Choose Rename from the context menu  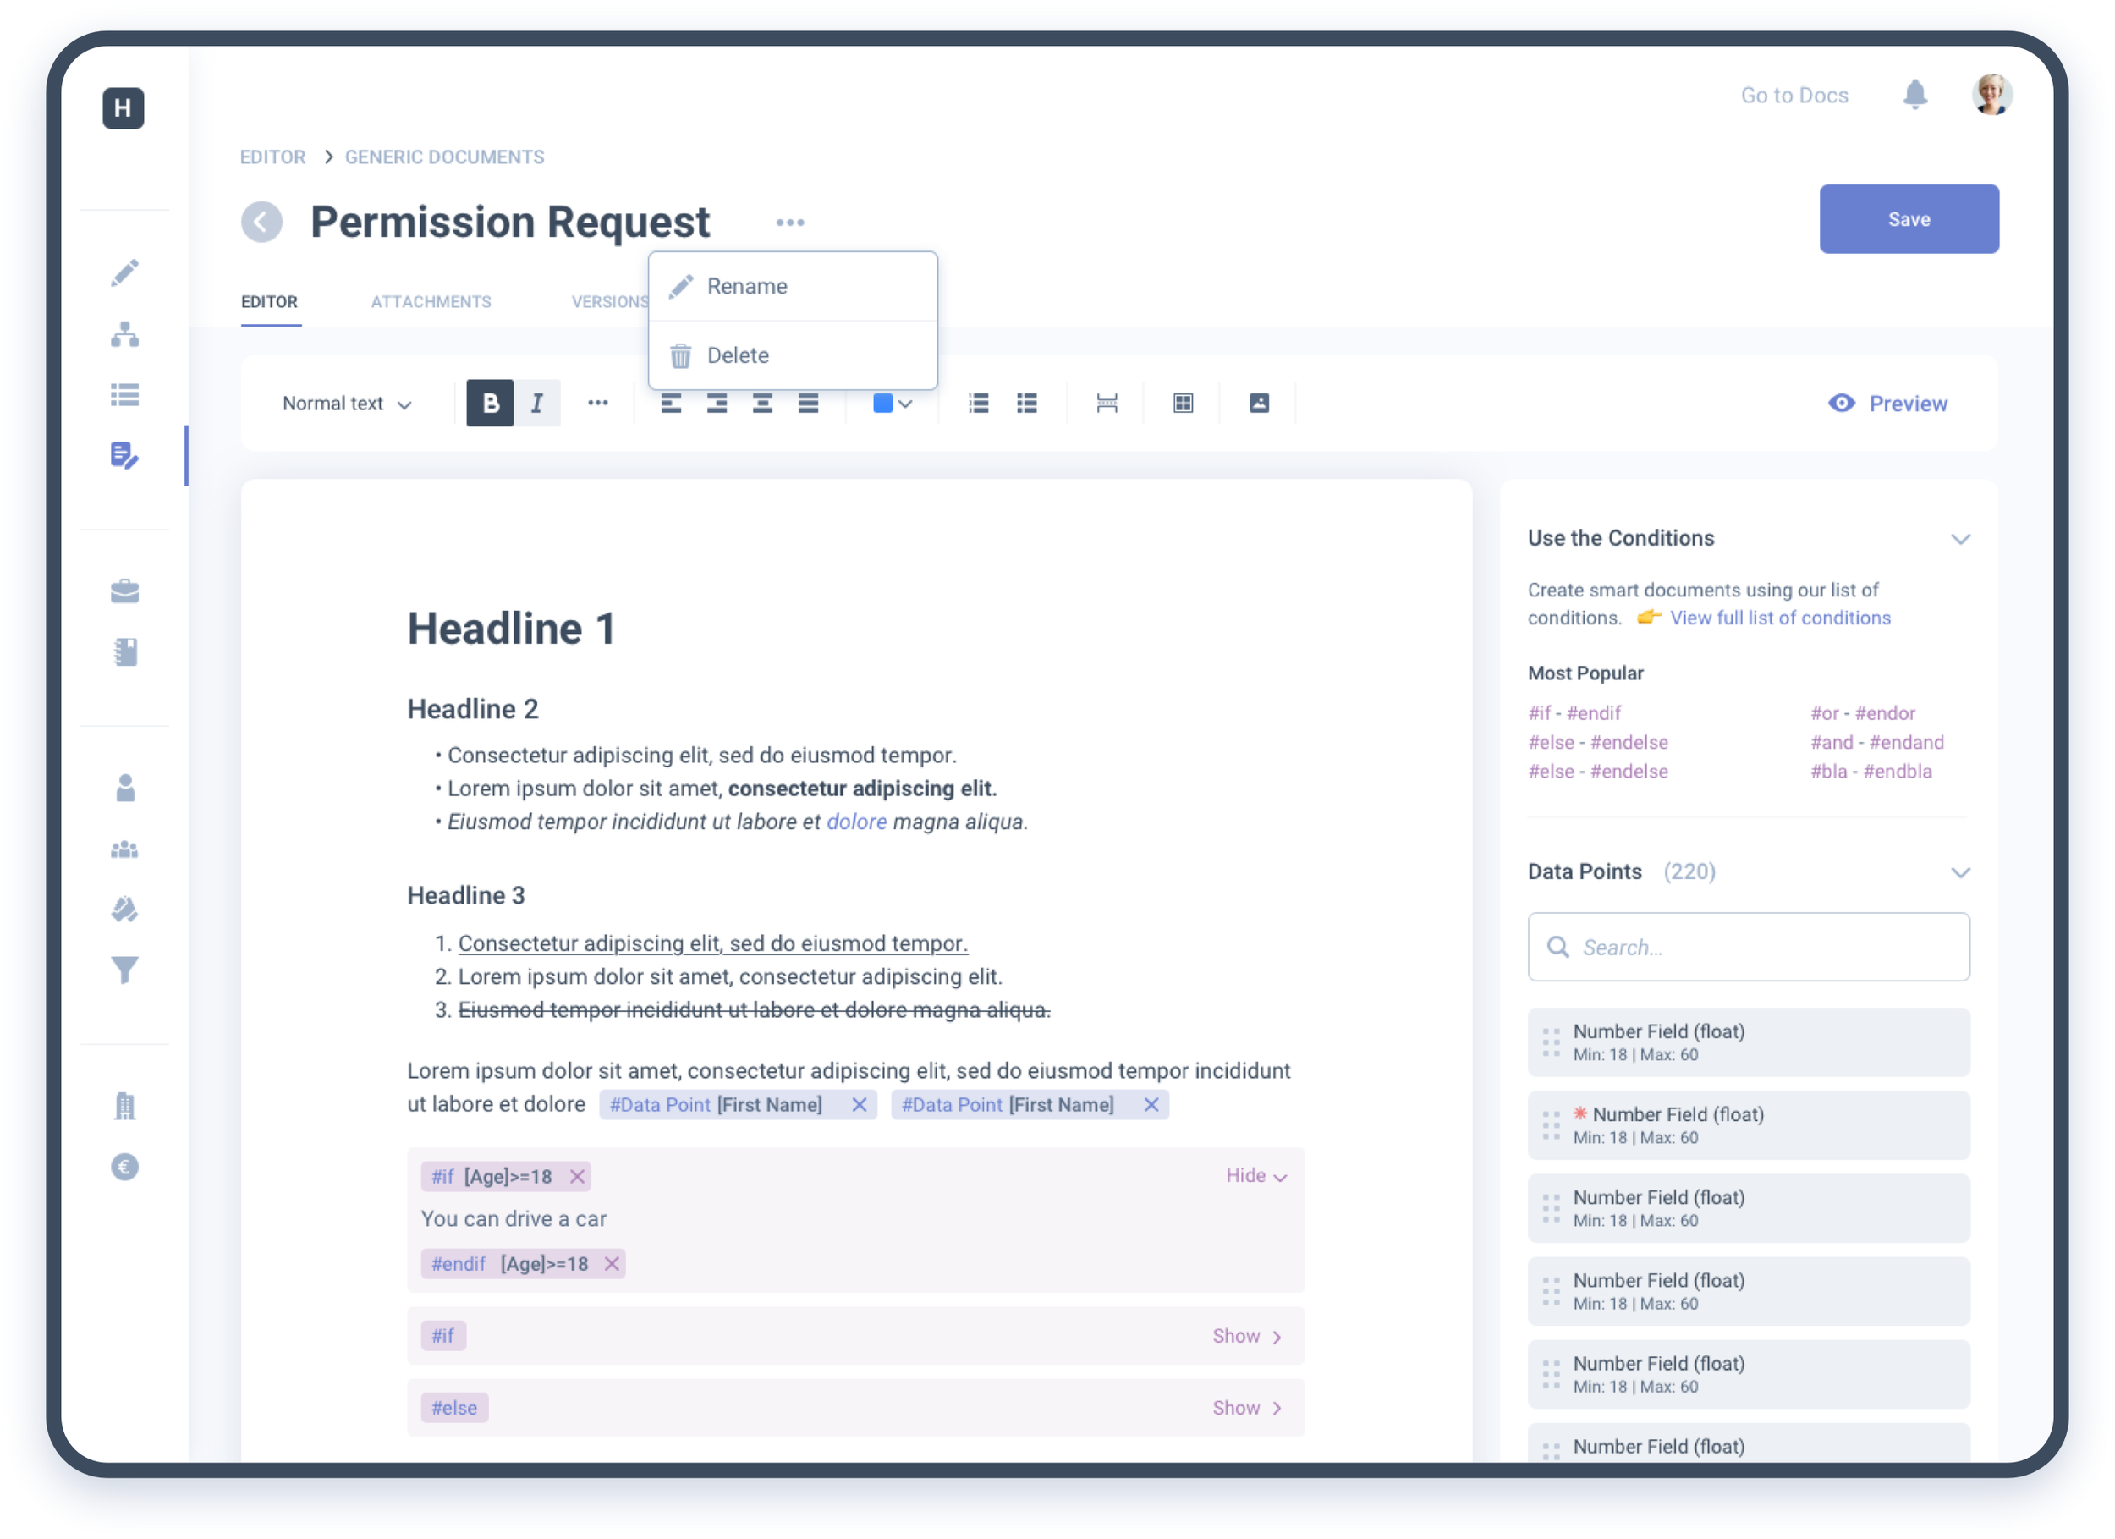click(747, 286)
